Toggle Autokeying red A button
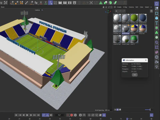Screen dimensions: 160x120 (x=72, y=115)
